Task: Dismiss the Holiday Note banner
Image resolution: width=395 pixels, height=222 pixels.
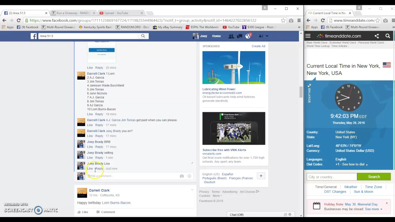Action: tap(386, 203)
